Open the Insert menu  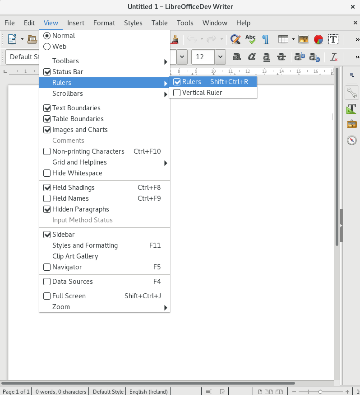76,23
